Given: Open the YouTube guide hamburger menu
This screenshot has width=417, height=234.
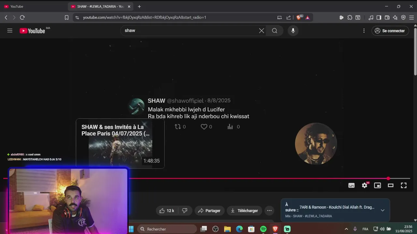Looking at the screenshot, I should 10,31.
